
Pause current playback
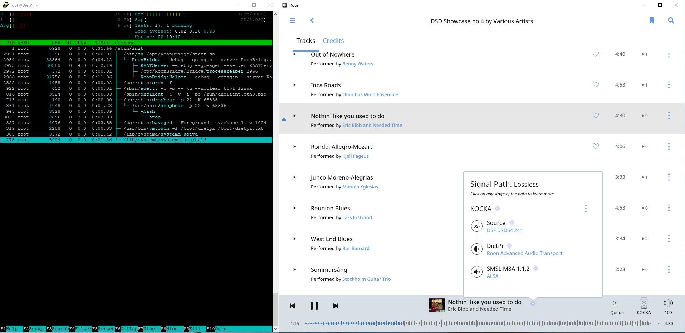tap(314, 306)
